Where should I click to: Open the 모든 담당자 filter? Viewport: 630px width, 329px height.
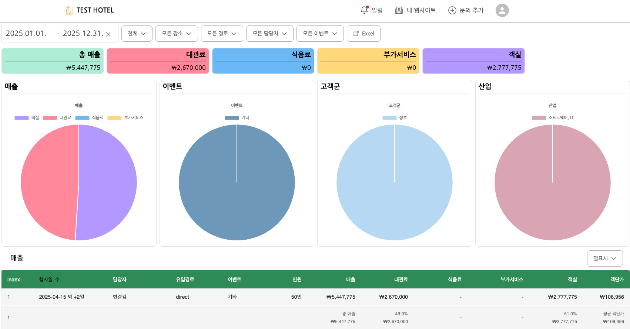pyautogui.click(x=269, y=34)
